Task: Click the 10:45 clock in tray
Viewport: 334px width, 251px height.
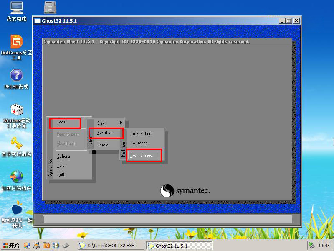Action: (x=324, y=246)
